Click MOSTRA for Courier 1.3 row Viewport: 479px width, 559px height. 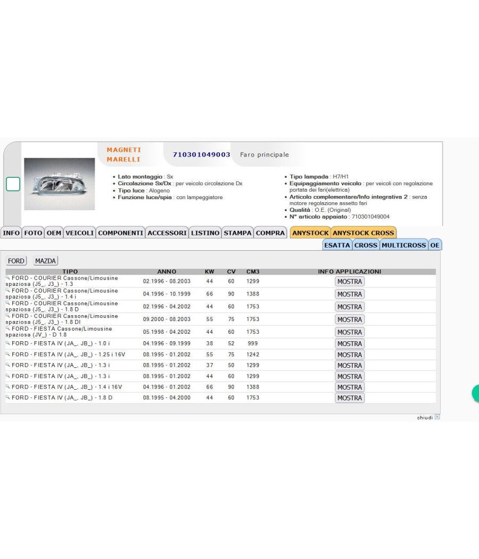[x=350, y=282]
